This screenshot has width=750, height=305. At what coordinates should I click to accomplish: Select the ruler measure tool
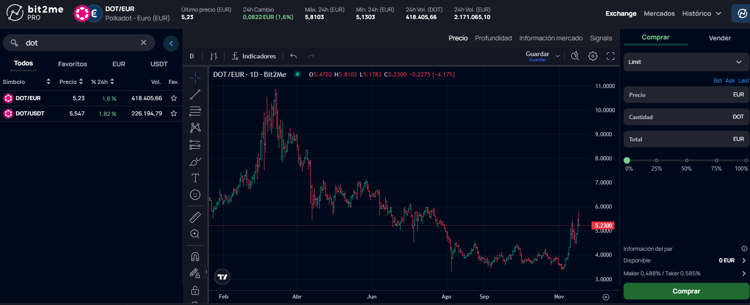coord(195,217)
